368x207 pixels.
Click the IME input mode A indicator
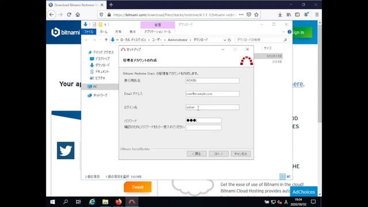tap(286, 202)
